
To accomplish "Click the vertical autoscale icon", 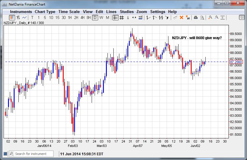I will (222, 17).
